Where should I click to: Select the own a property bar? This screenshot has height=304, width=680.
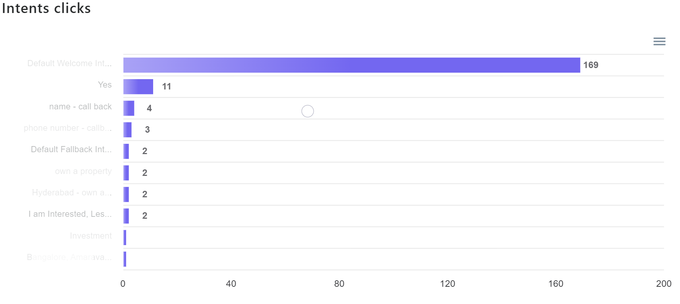(x=126, y=173)
